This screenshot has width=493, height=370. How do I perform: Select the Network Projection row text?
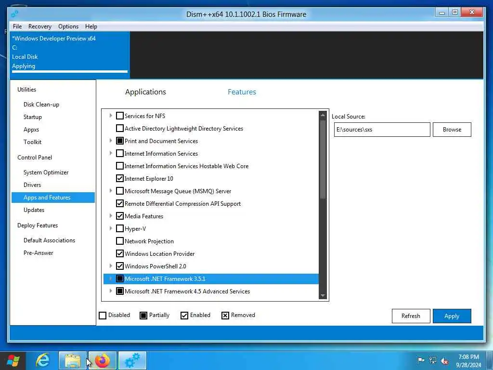click(149, 241)
